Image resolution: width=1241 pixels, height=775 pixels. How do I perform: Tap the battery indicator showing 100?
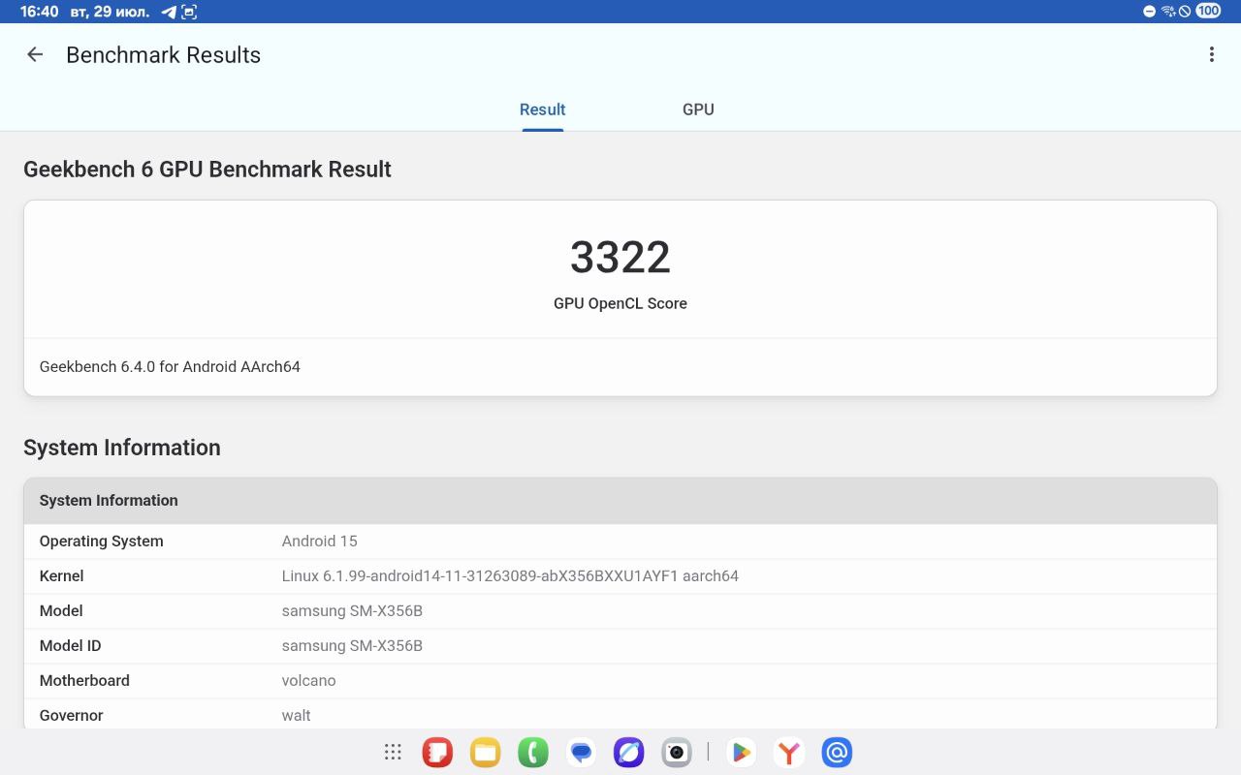pyautogui.click(x=1207, y=11)
